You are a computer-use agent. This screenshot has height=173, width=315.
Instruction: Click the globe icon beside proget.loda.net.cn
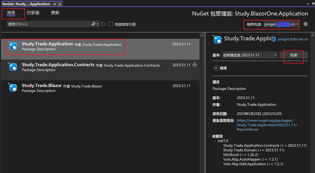(273, 39)
